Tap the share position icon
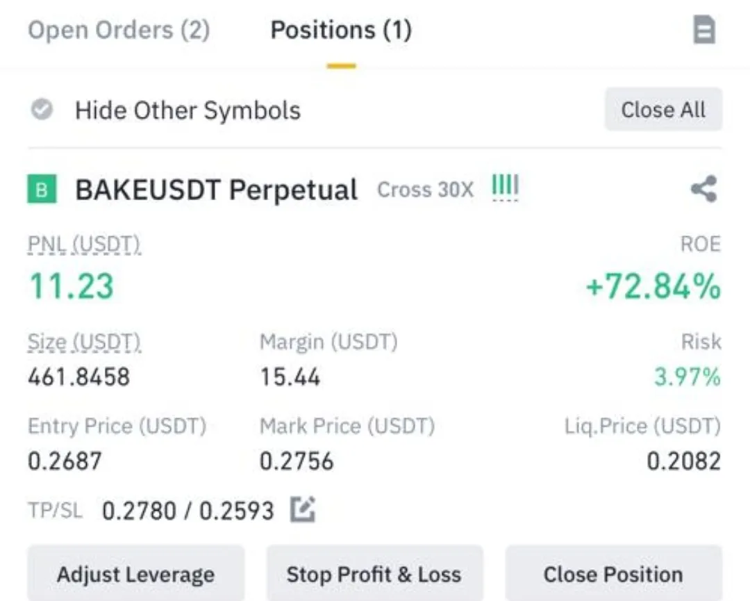Screen dimensions: 750x601 (704, 188)
